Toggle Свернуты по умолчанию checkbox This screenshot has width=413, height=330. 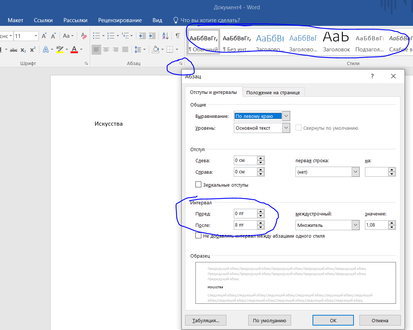[x=298, y=127]
